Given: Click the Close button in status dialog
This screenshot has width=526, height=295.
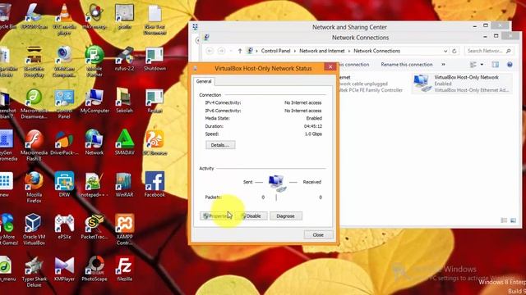Looking at the screenshot, I should pos(318,235).
